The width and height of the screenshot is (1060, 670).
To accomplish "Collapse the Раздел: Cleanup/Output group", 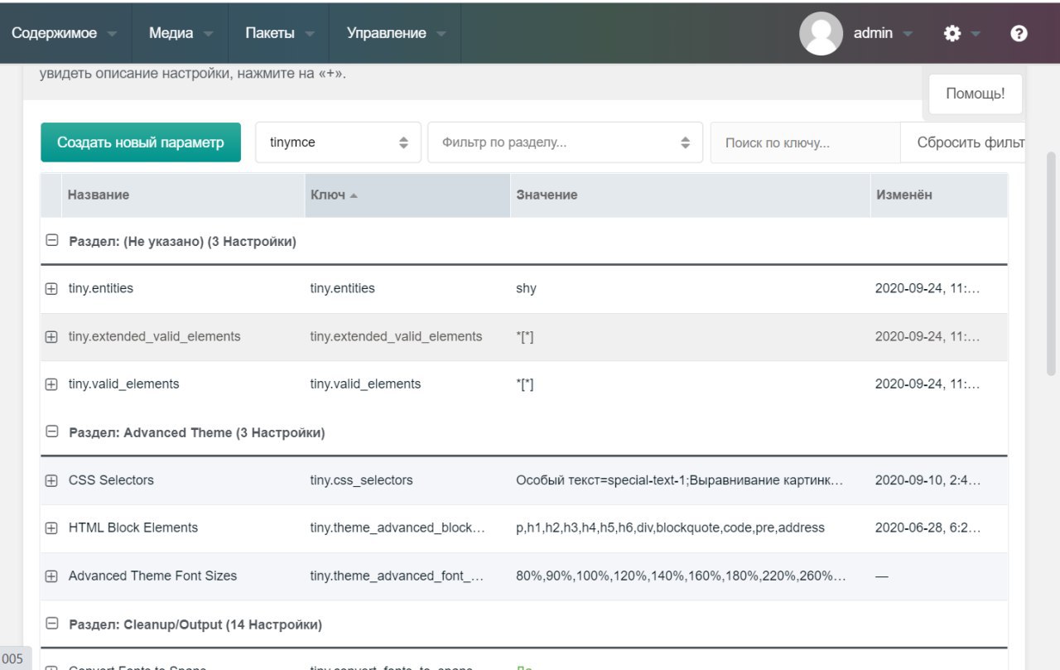I will click(x=51, y=624).
